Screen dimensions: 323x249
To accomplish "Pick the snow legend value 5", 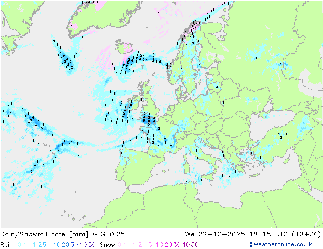I will (150, 245).
